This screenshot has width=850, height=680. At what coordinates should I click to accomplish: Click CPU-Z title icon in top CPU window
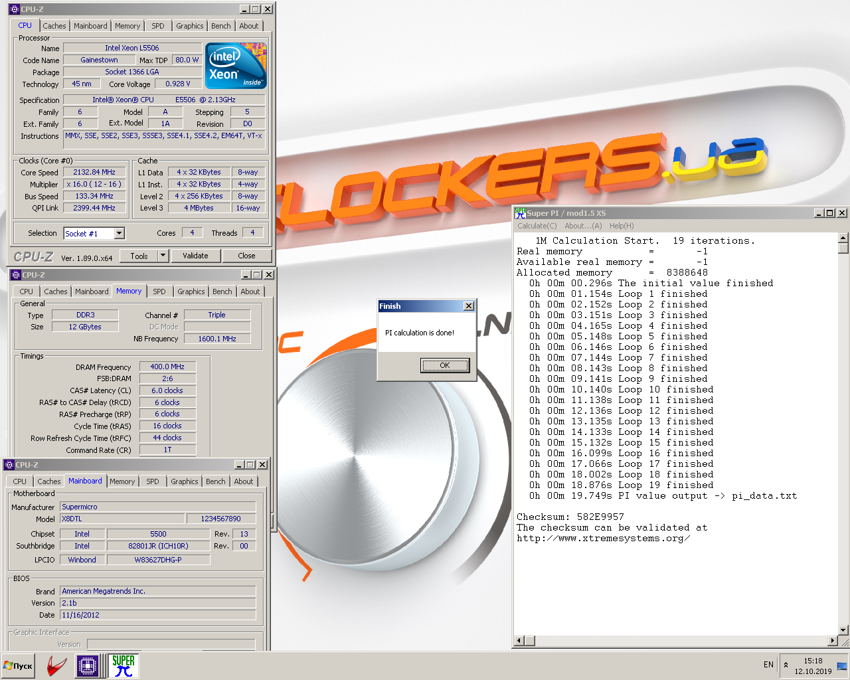tap(15, 9)
